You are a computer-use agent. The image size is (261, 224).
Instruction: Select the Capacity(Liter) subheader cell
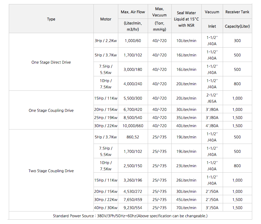coord(237,26)
